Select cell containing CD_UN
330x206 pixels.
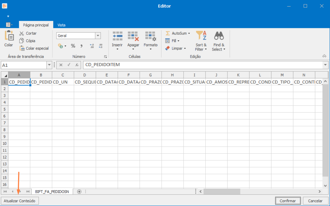[63, 82]
